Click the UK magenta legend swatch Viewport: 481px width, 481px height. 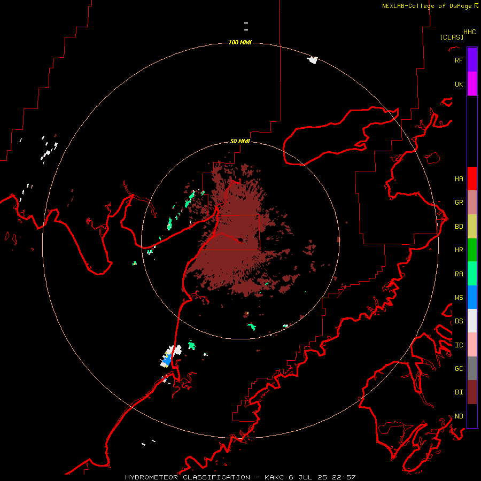472,84
